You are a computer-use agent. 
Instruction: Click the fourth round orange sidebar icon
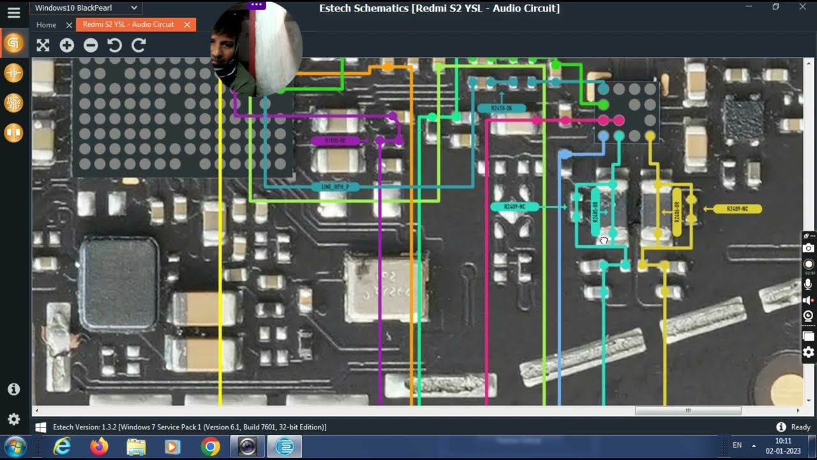(13, 133)
